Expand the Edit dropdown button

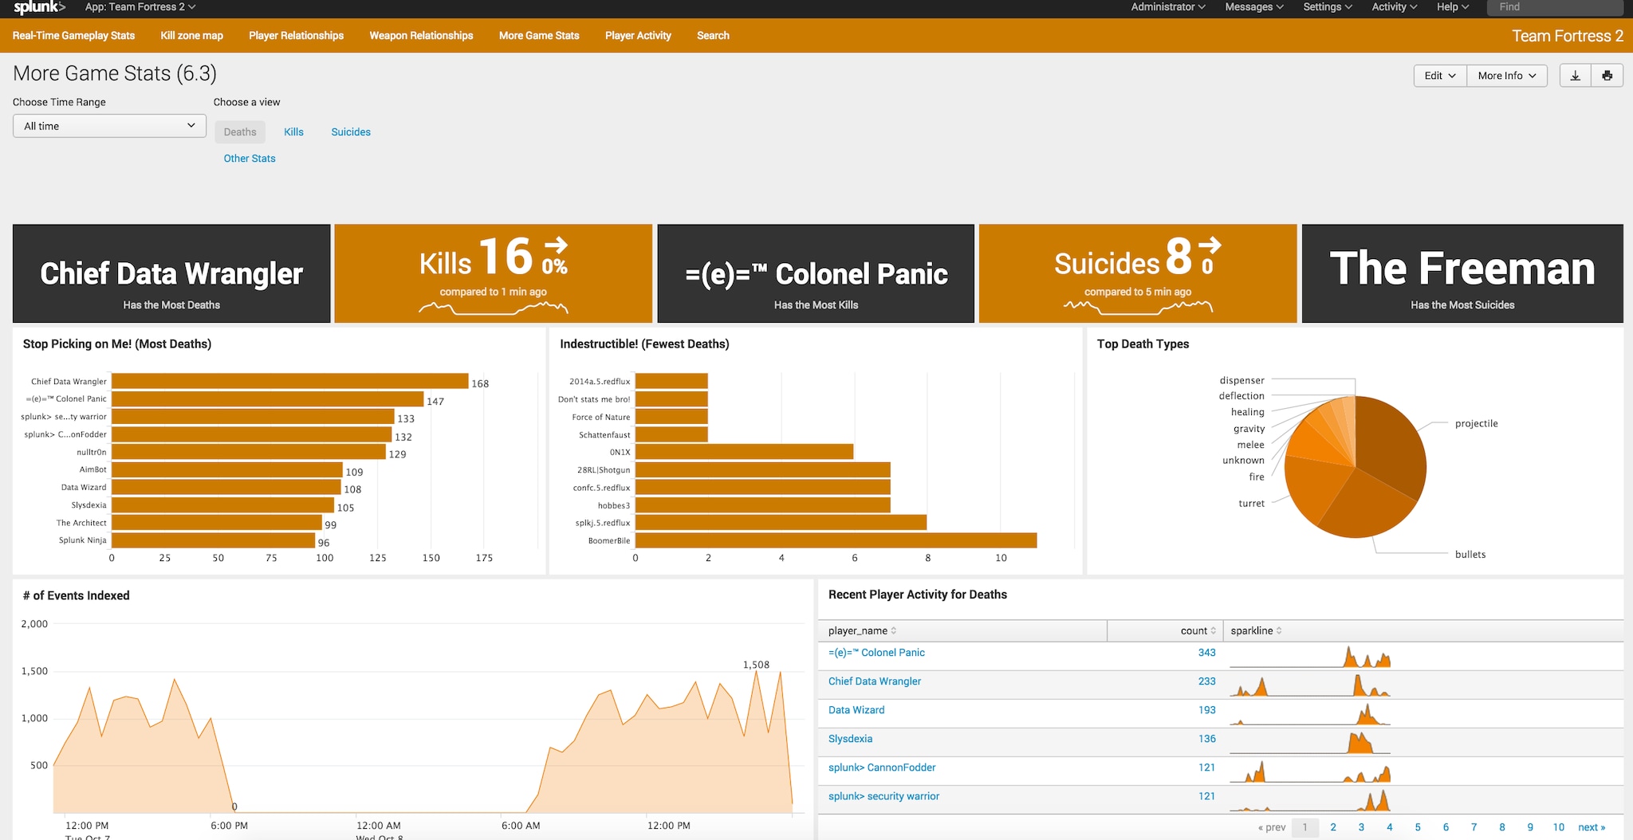tap(1440, 76)
